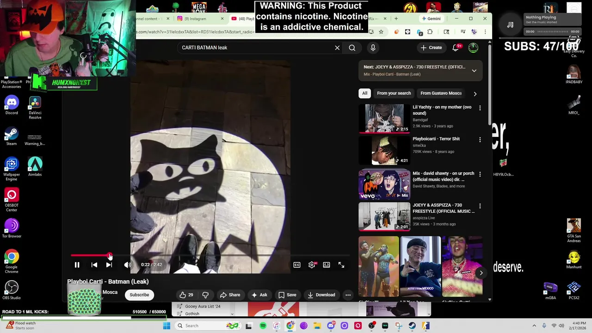Show more filter chips arrow
The image size is (592, 333).
click(x=475, y=93)
